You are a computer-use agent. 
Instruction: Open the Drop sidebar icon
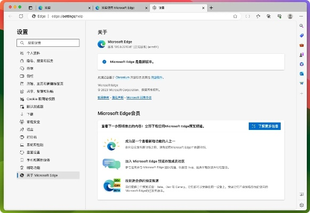coord(301,83)
